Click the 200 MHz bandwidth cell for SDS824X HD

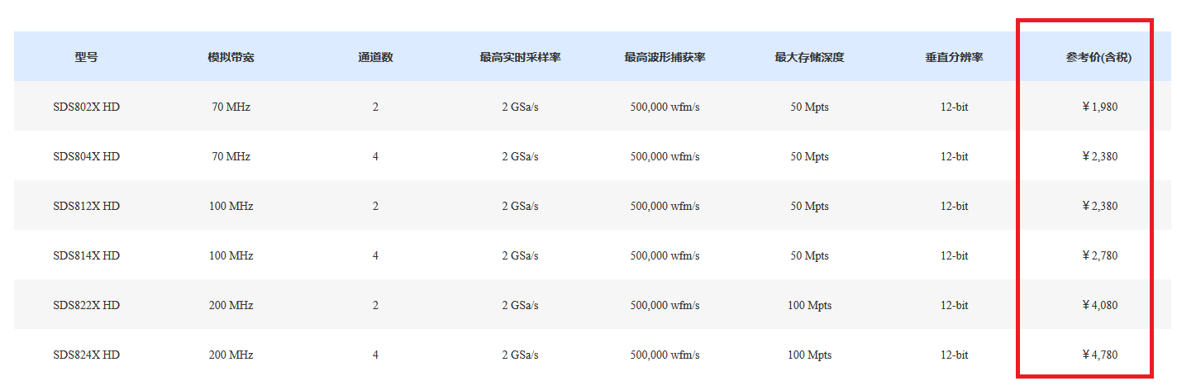tap(231, 355)
